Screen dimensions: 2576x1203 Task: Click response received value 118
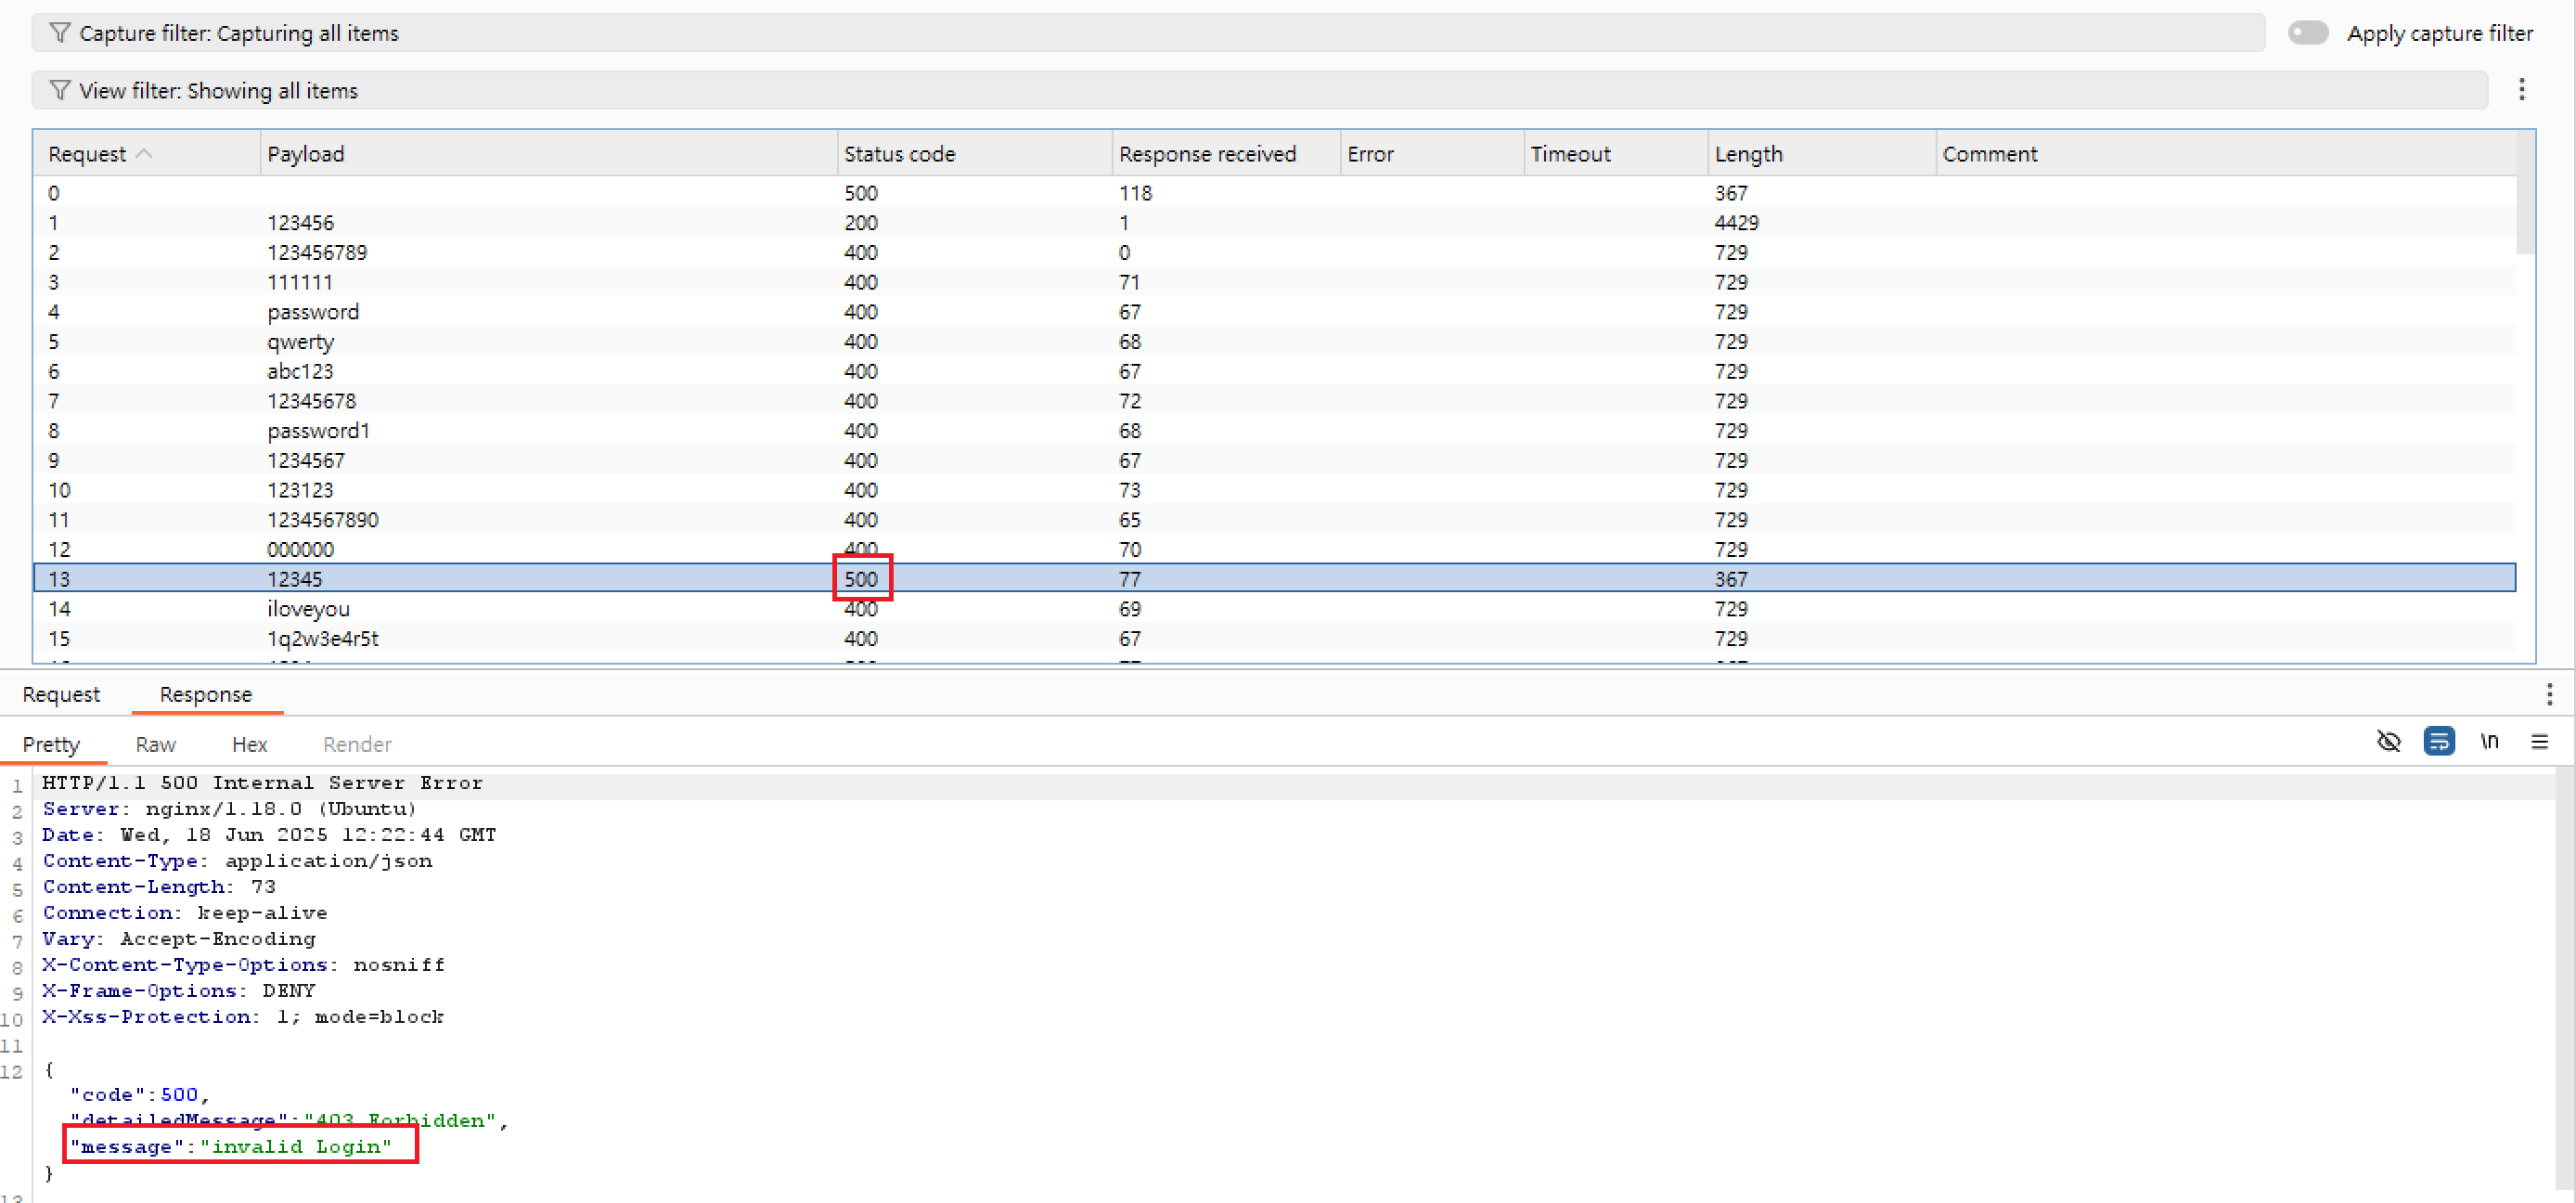1135,193
